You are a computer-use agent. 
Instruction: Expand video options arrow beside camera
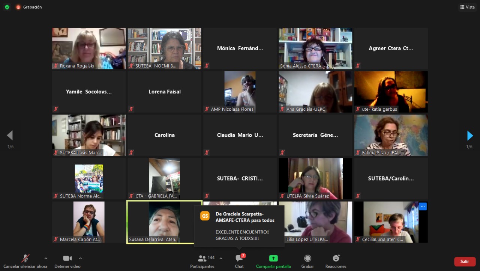(80, 258)
